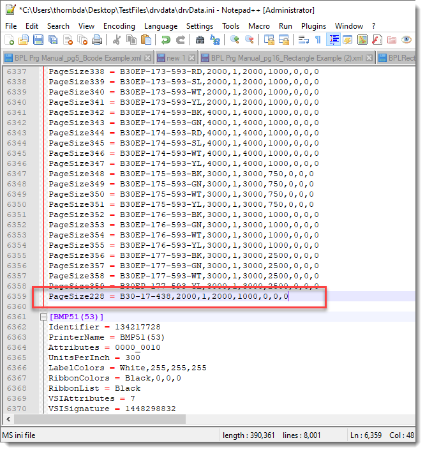Save the current file with the Save icon
This screenshot has width=425, height=452.
click(x=38, y=40)
